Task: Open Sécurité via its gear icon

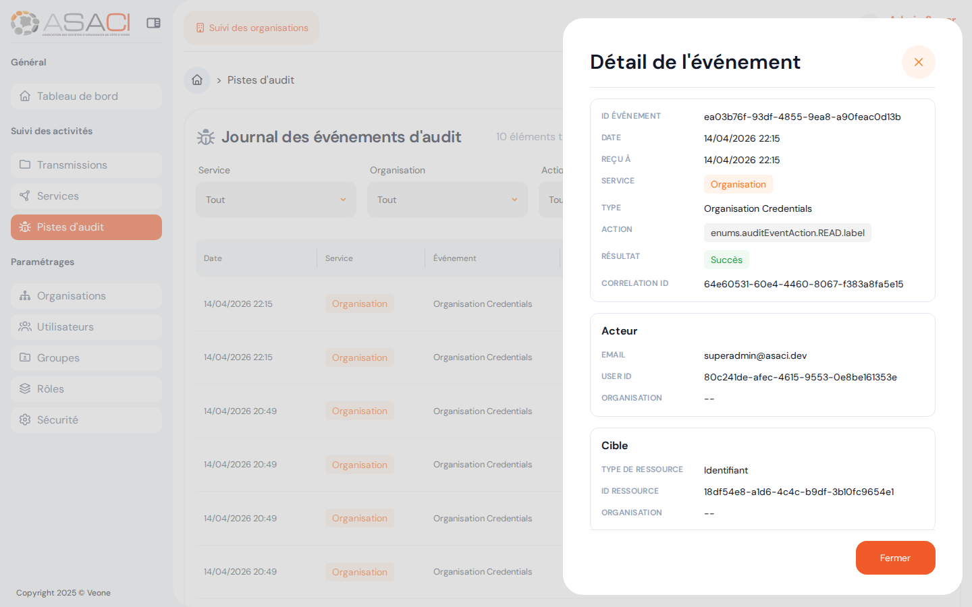Action: point(26,420)
